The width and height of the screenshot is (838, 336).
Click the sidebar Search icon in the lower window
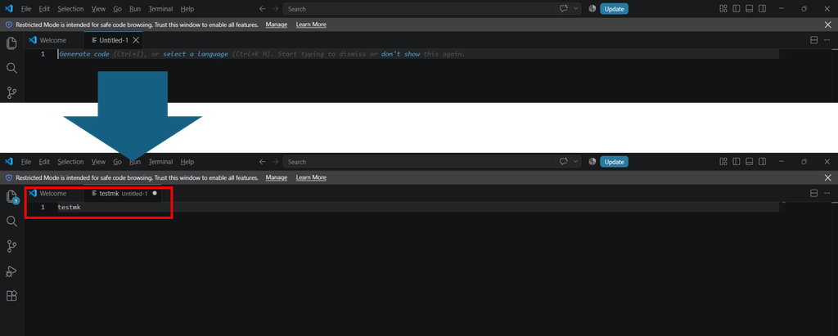tap(11, 222)
